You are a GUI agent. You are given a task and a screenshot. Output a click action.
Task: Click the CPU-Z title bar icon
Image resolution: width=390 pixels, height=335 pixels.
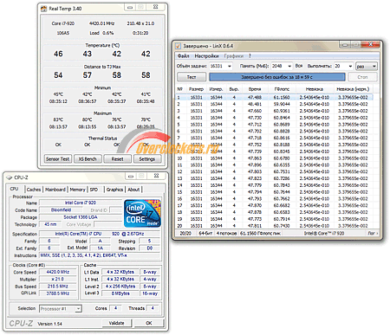[x=10, y=177]
